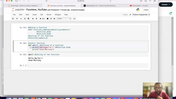The width and height of the screenshot is (176, 99).
Task: Open the command palette keyboard icon
Action: (x=74, y=19)
